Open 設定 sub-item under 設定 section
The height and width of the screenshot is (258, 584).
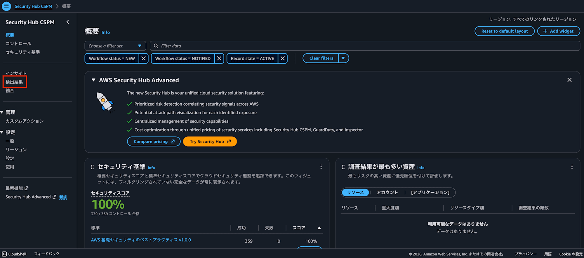(x=10, y=158)
